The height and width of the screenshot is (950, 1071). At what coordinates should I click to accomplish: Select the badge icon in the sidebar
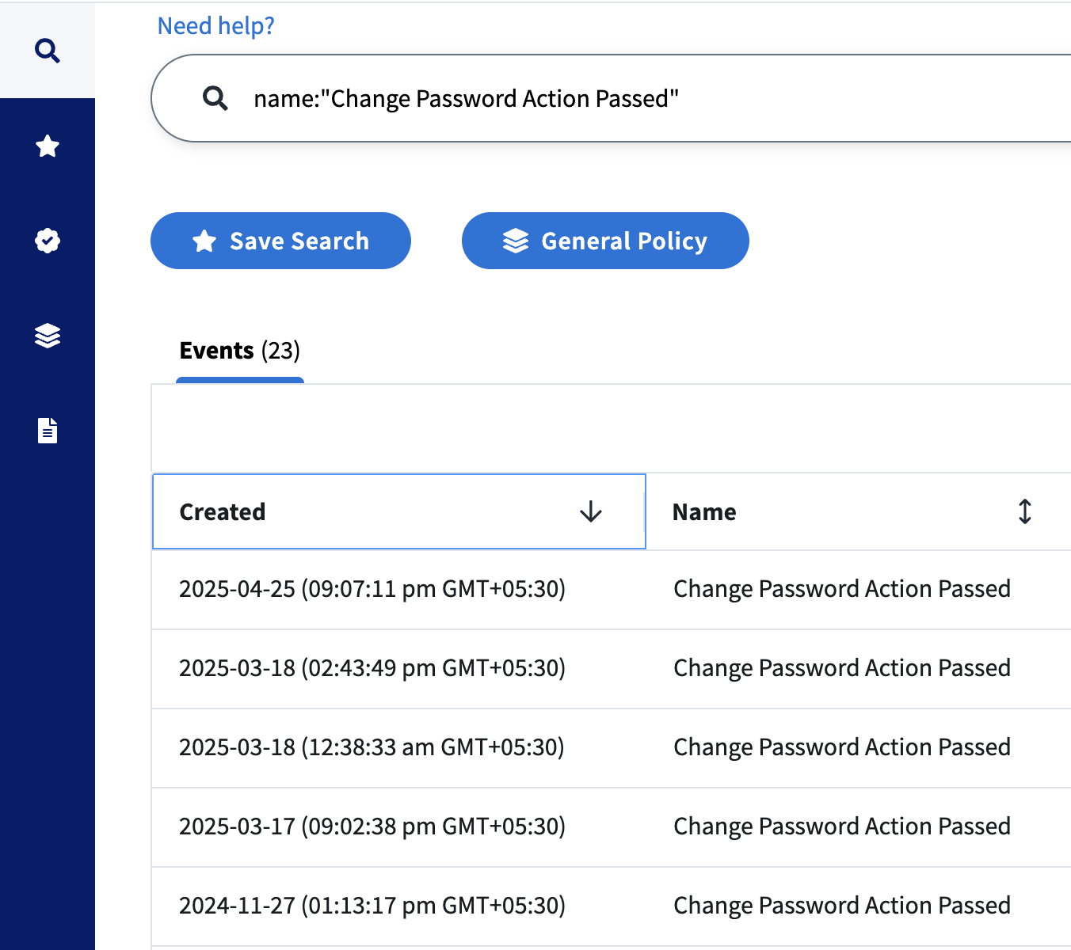[x=48, y=241]
